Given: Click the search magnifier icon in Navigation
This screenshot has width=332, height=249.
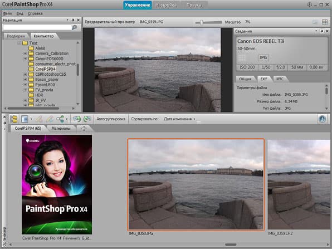Looking at the screenshot, I should (x=75, y=27).
